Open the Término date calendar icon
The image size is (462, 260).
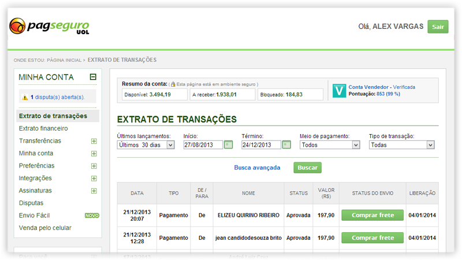tap(286, 144)
